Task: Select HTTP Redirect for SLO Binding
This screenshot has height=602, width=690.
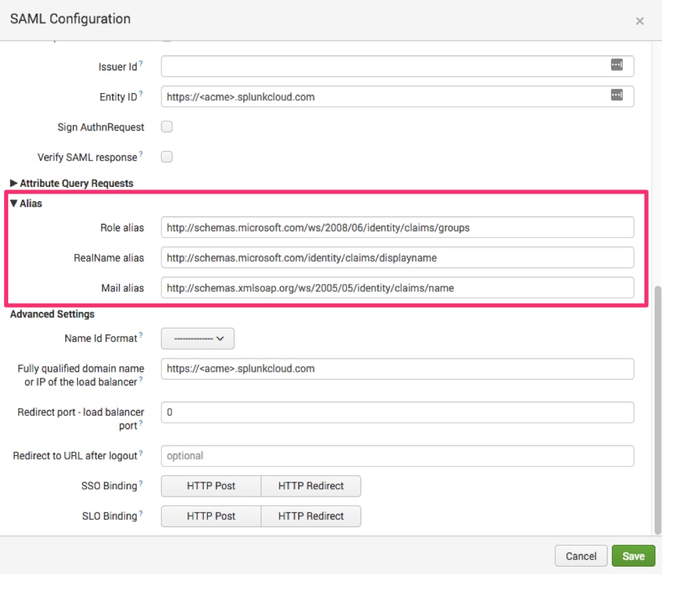Action: pos(311,516)
